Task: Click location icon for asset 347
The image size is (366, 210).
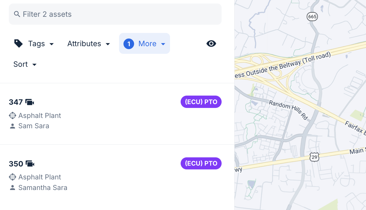Action: [x=12, y=116]
